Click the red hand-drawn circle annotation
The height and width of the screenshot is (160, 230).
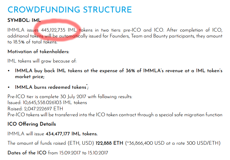57,30
